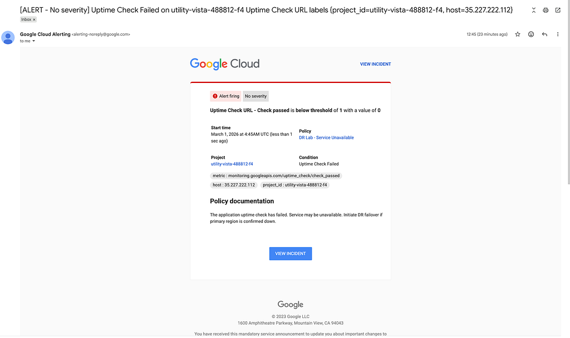
Task: Remove the Inbox label with the x
Action: 34,19
